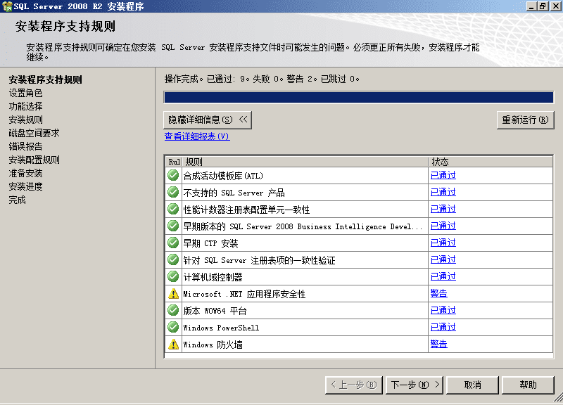Select 功能选择 step in sidebar
This screenshot has width=563, height=405.
click(25, 107)
